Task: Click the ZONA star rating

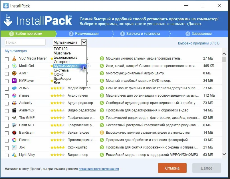Action: [58, 88]
